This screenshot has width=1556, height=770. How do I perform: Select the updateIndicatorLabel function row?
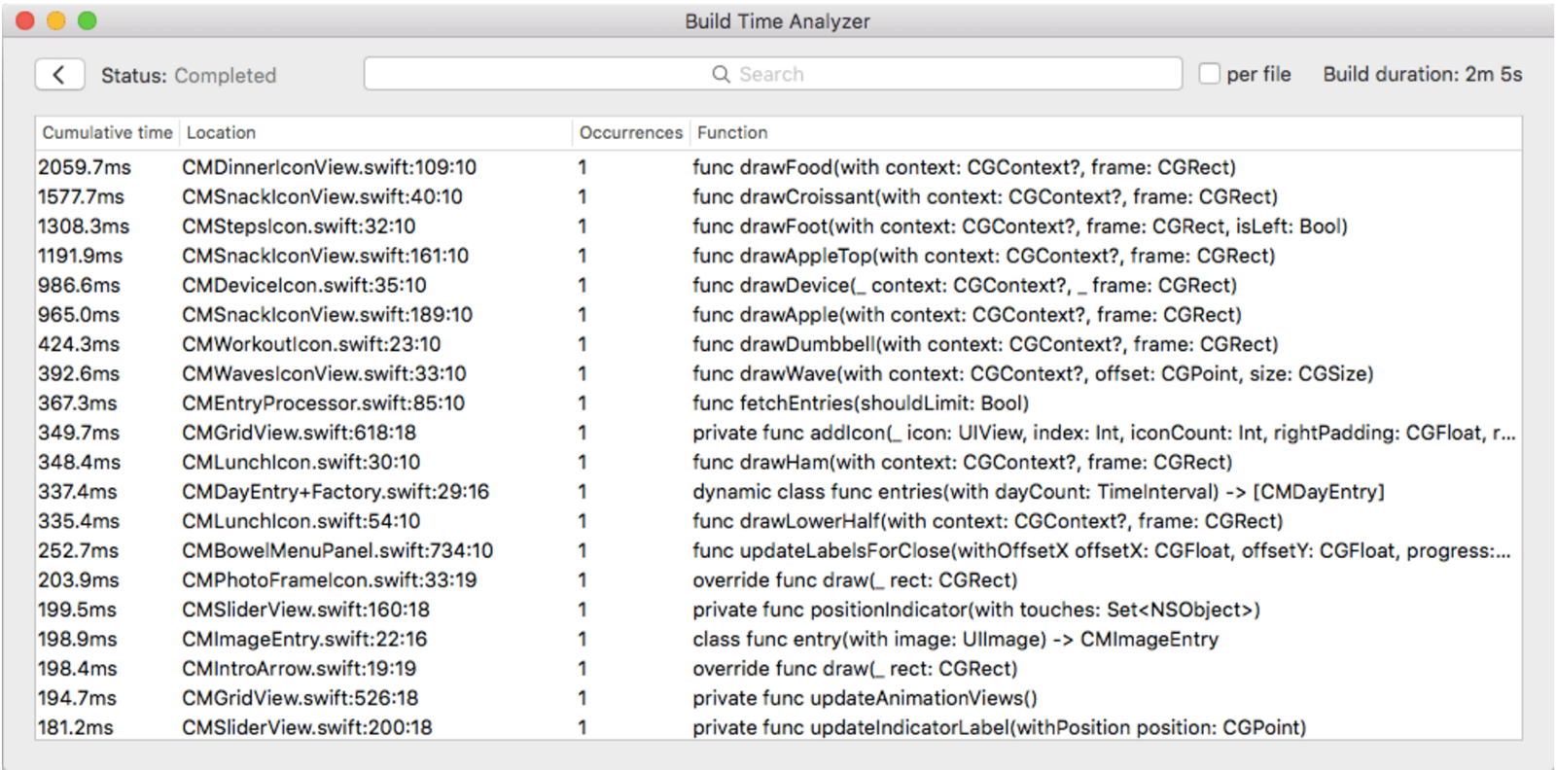(999, 727)
